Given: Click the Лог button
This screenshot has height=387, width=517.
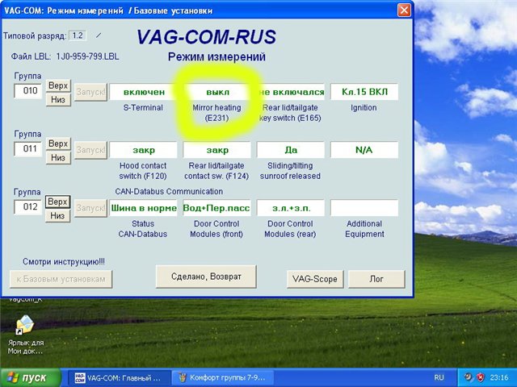Looking at the screenshot, I should click(376, 279).
